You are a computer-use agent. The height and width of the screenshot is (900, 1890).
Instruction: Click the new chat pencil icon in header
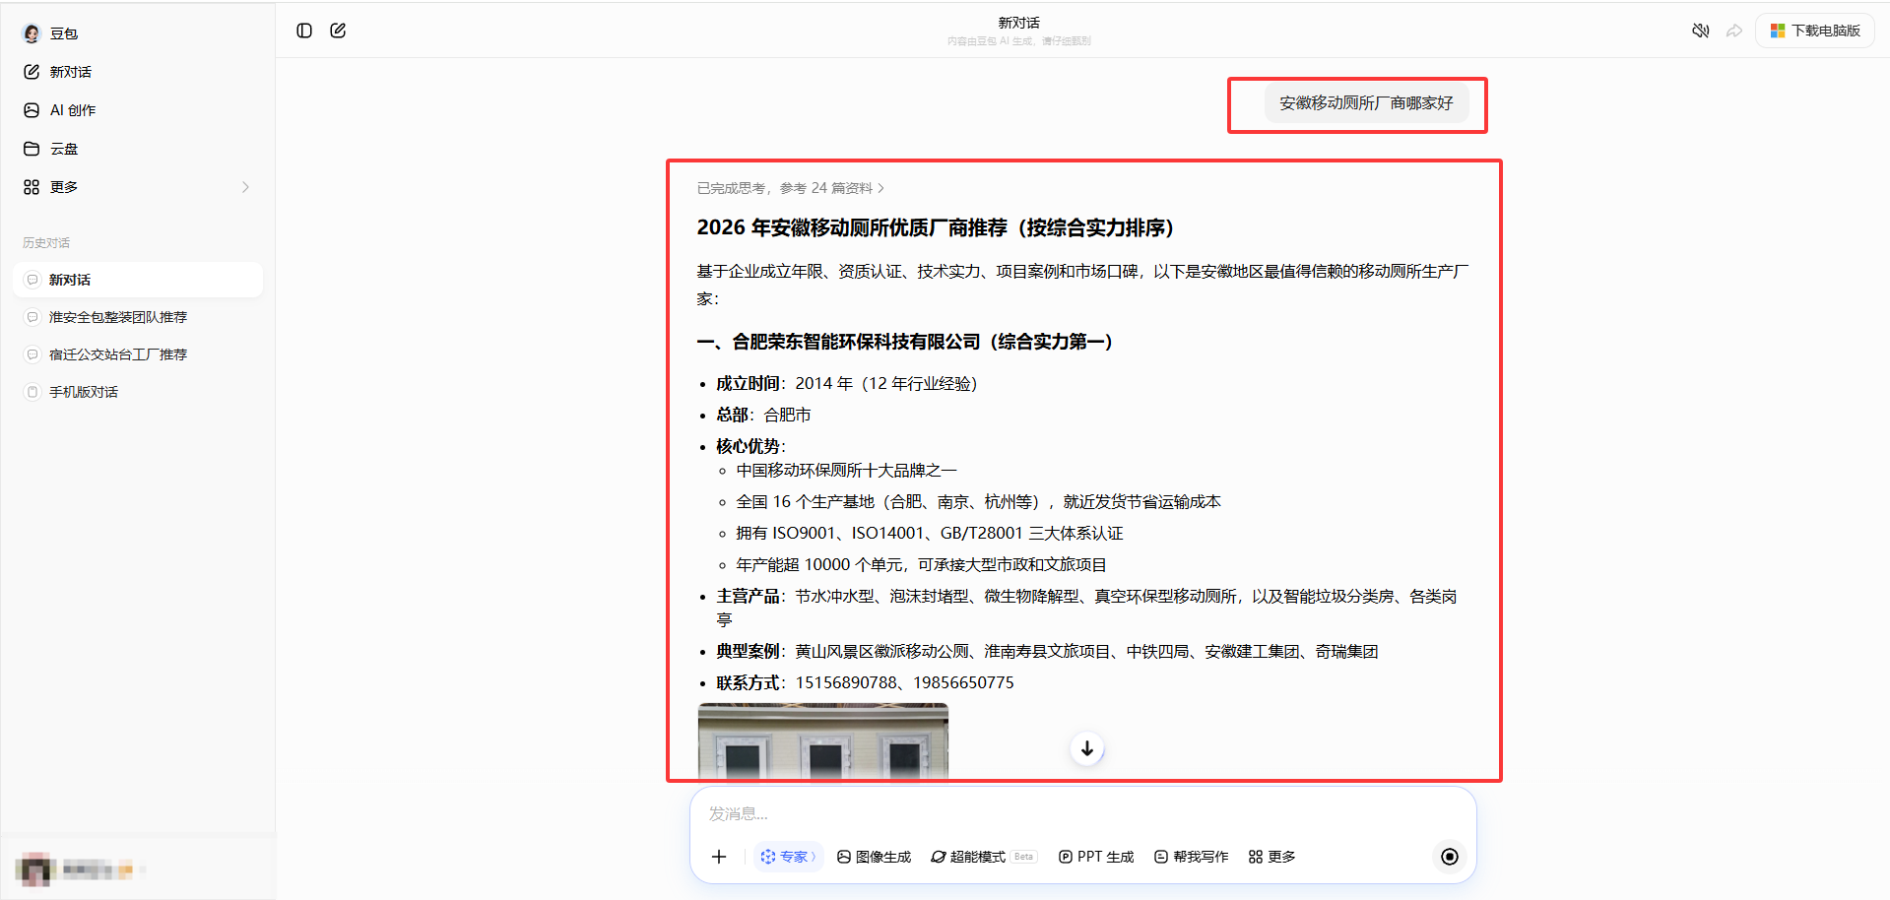click(x=338, y=31)
